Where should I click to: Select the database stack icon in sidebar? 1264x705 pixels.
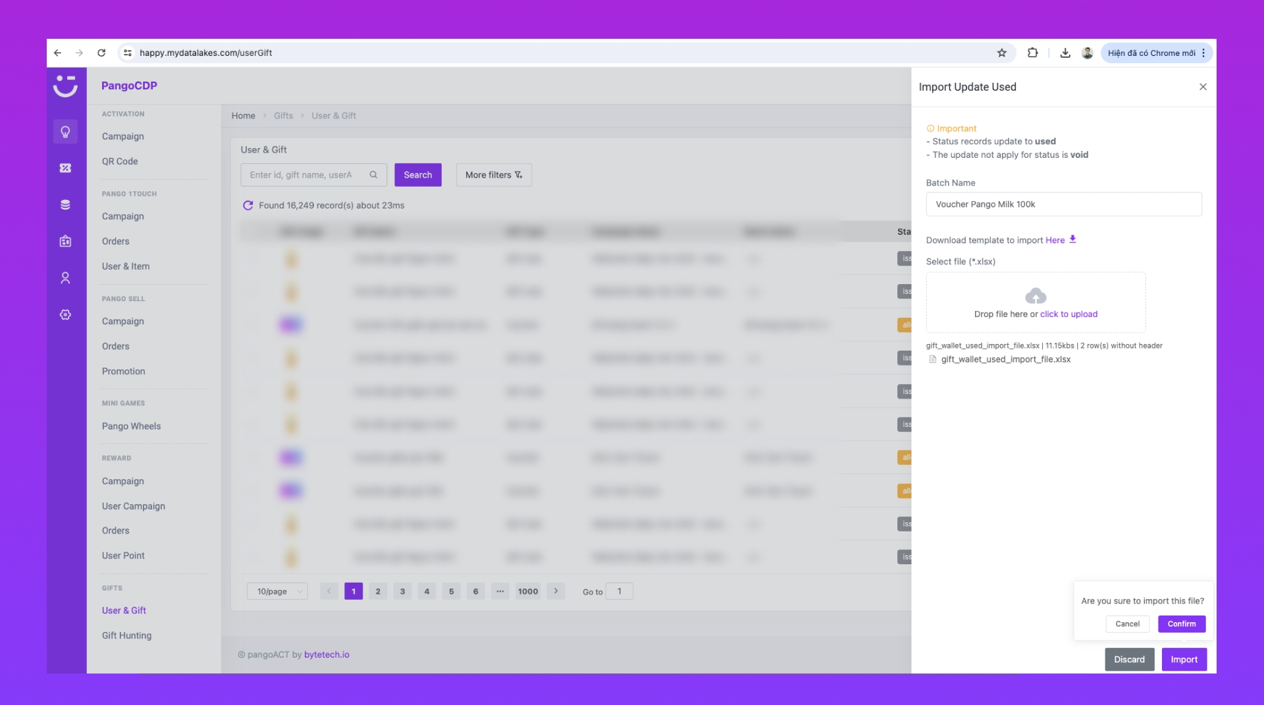point(65,205)
